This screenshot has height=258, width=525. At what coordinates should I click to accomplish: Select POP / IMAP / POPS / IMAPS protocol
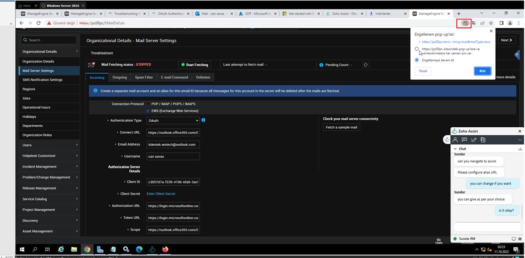pos(148,104)
